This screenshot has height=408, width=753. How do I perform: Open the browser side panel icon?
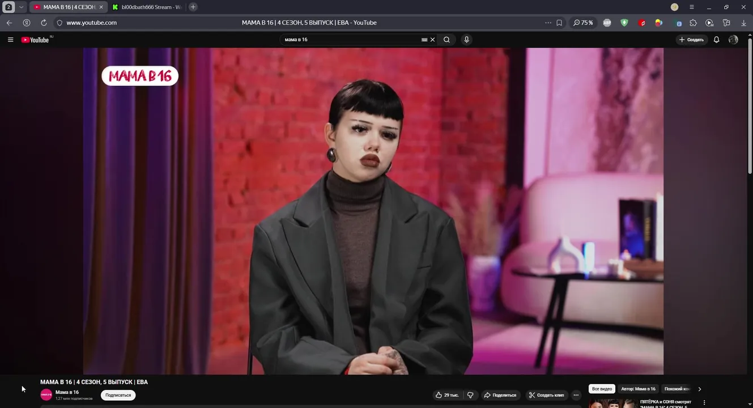pos(726,23)
